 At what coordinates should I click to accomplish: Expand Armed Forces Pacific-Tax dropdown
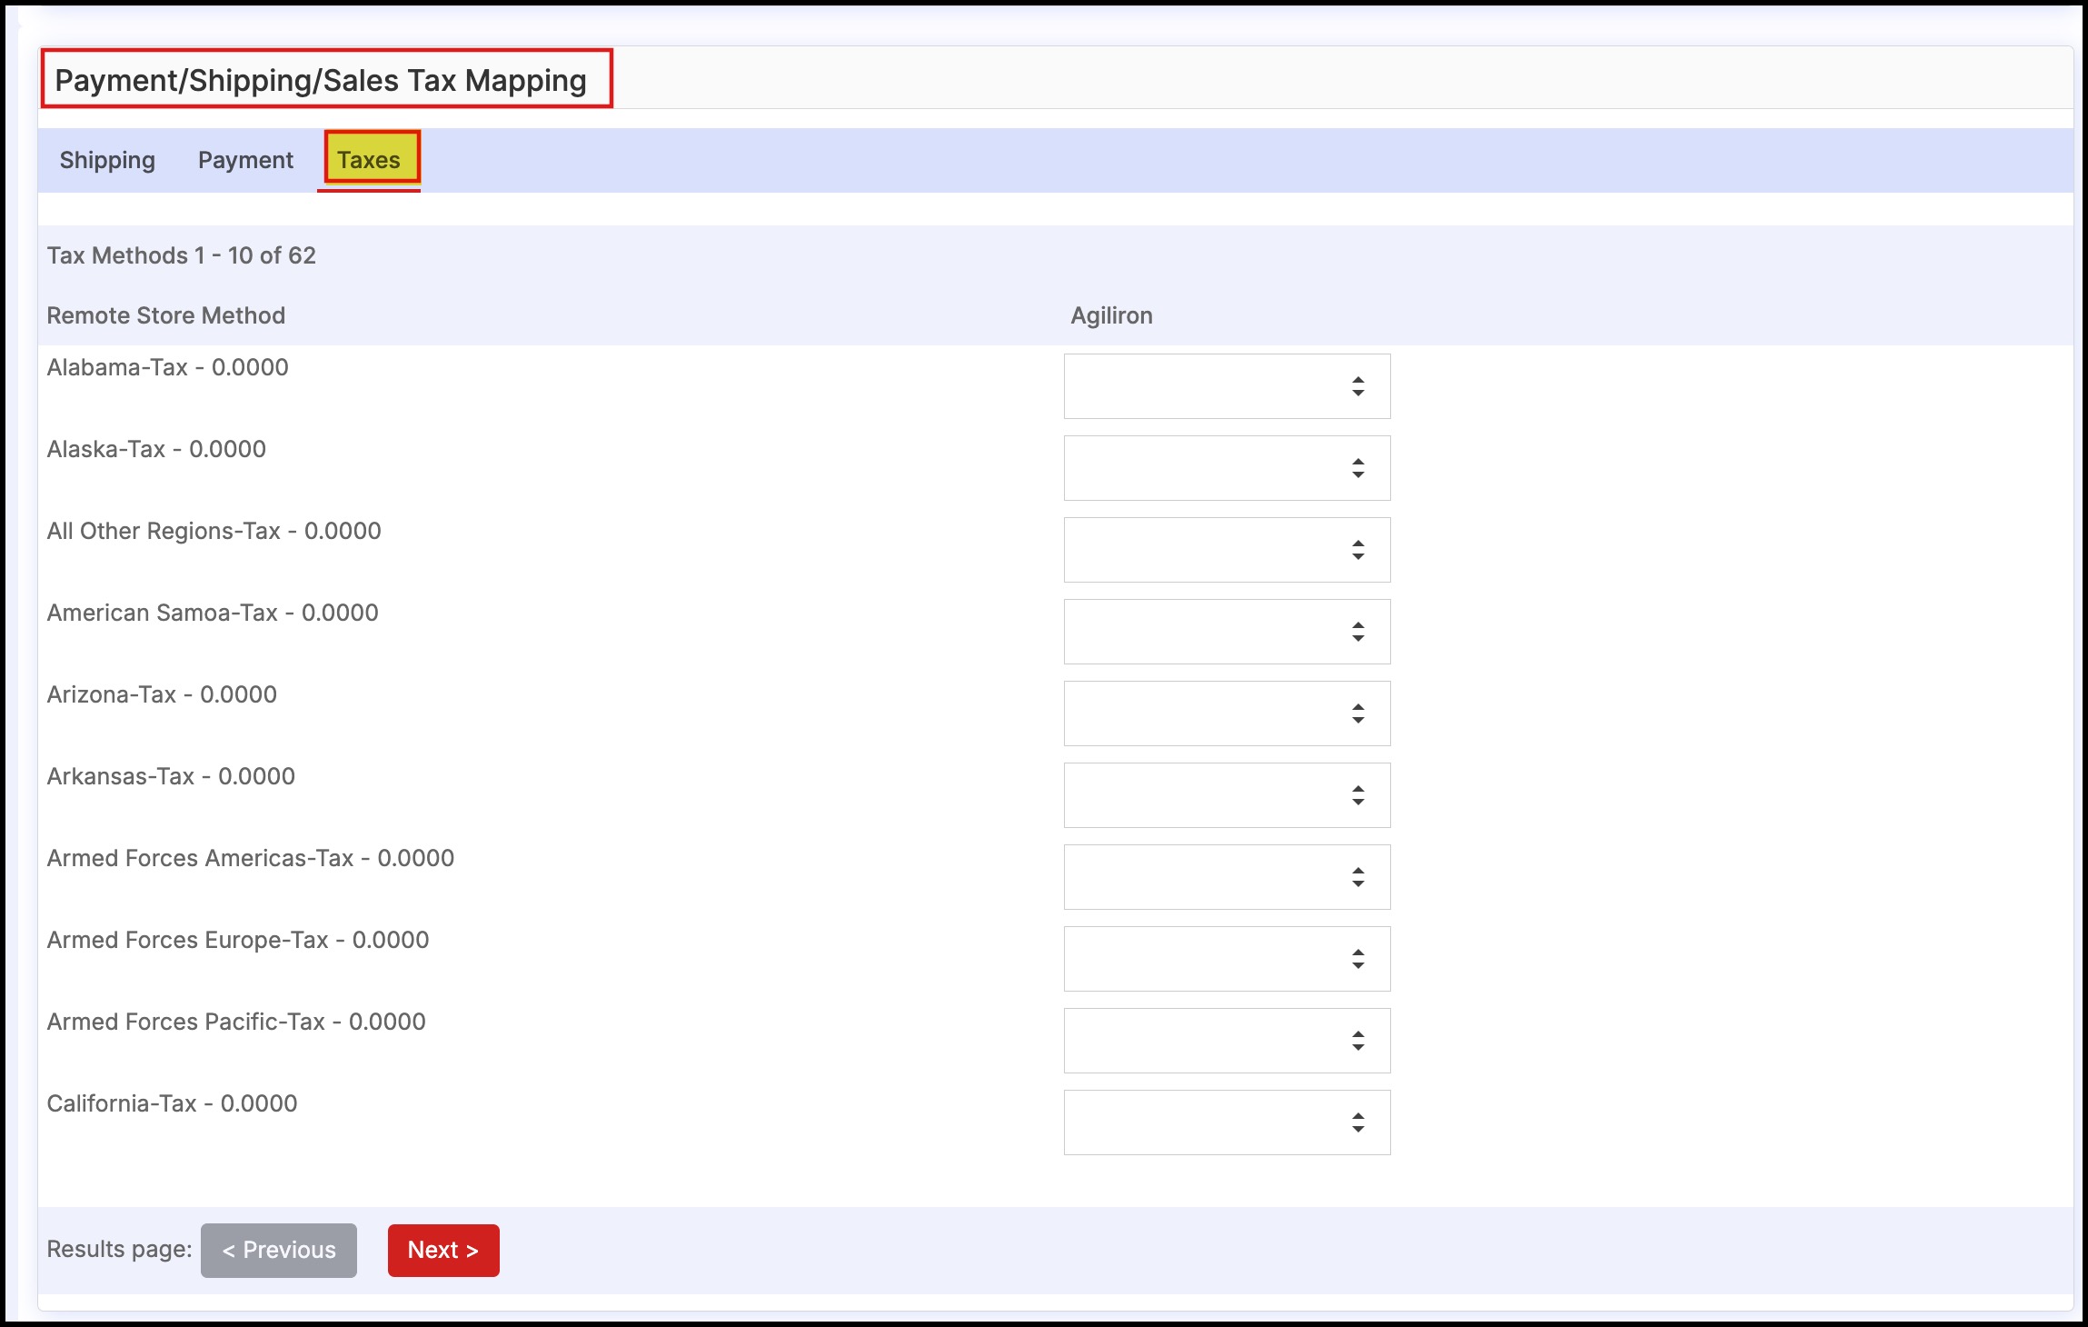point(1226,1041)
